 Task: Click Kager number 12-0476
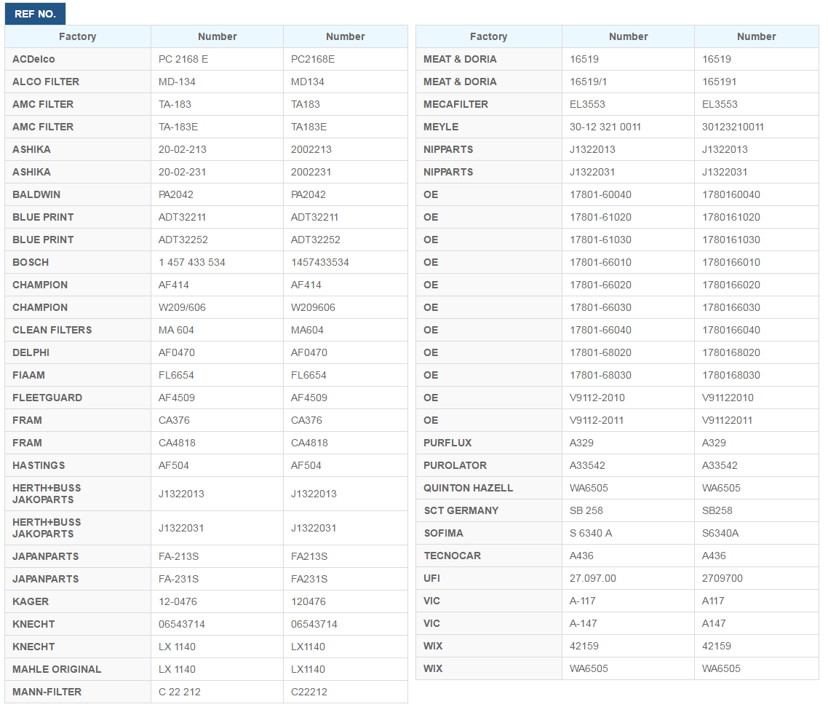[x=178, y=601]
